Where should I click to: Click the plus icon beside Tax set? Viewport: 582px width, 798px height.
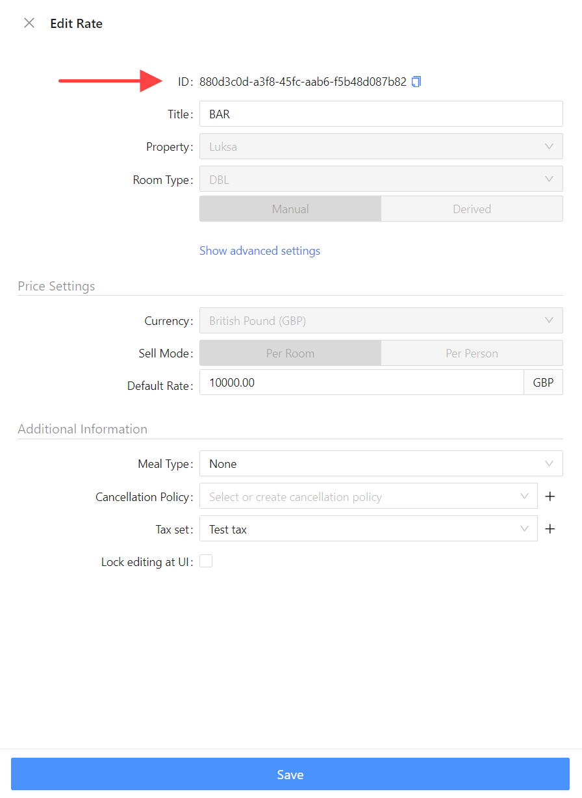coord(550,529)
